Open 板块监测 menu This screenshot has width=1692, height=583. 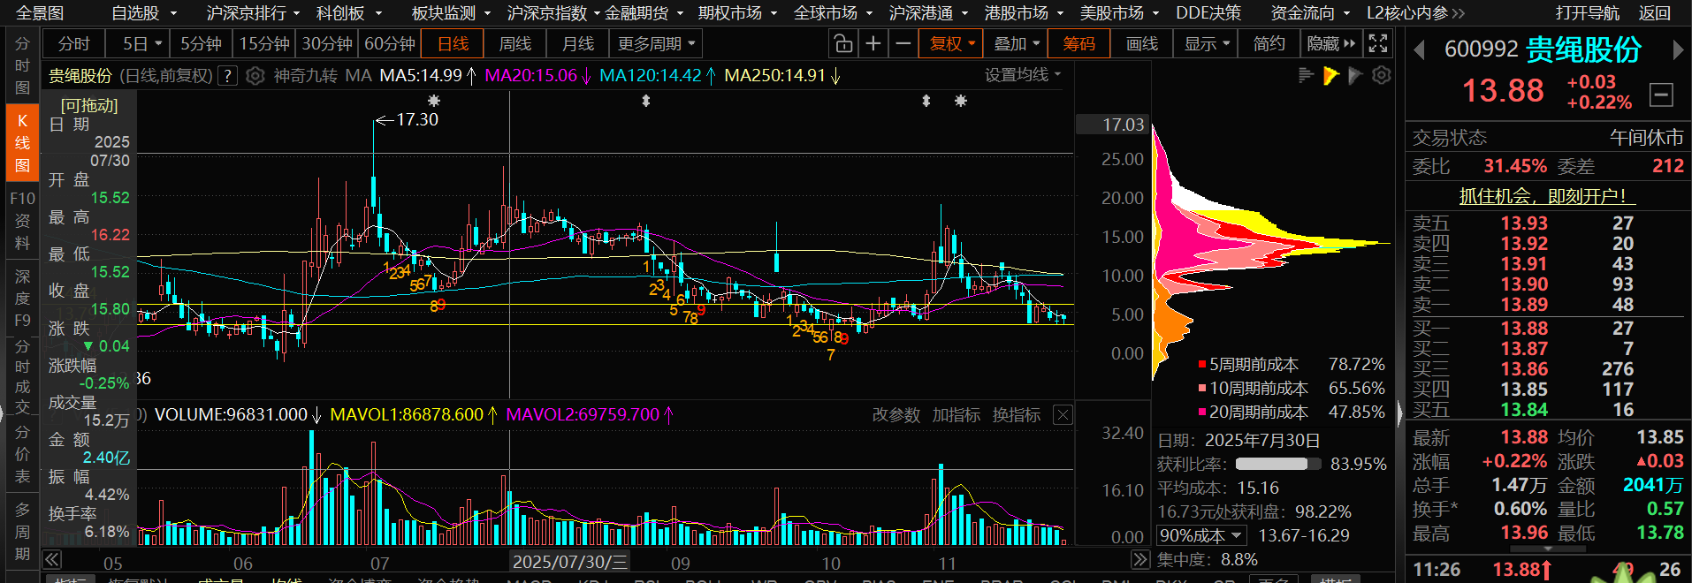click(451, 12)
